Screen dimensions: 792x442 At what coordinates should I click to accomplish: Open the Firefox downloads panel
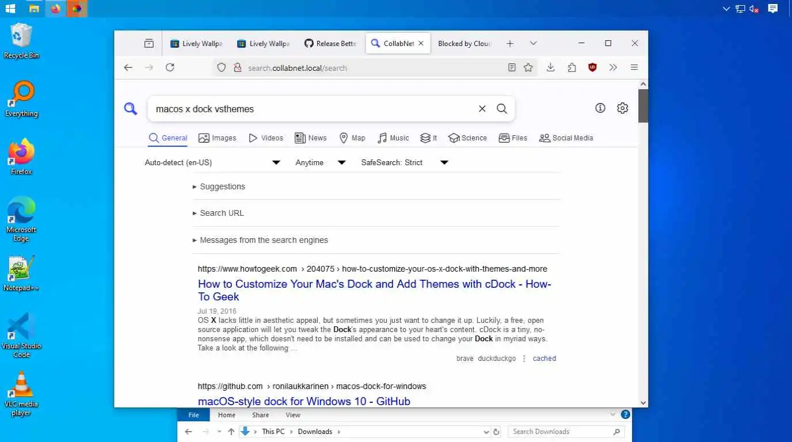tap(551, 67)
